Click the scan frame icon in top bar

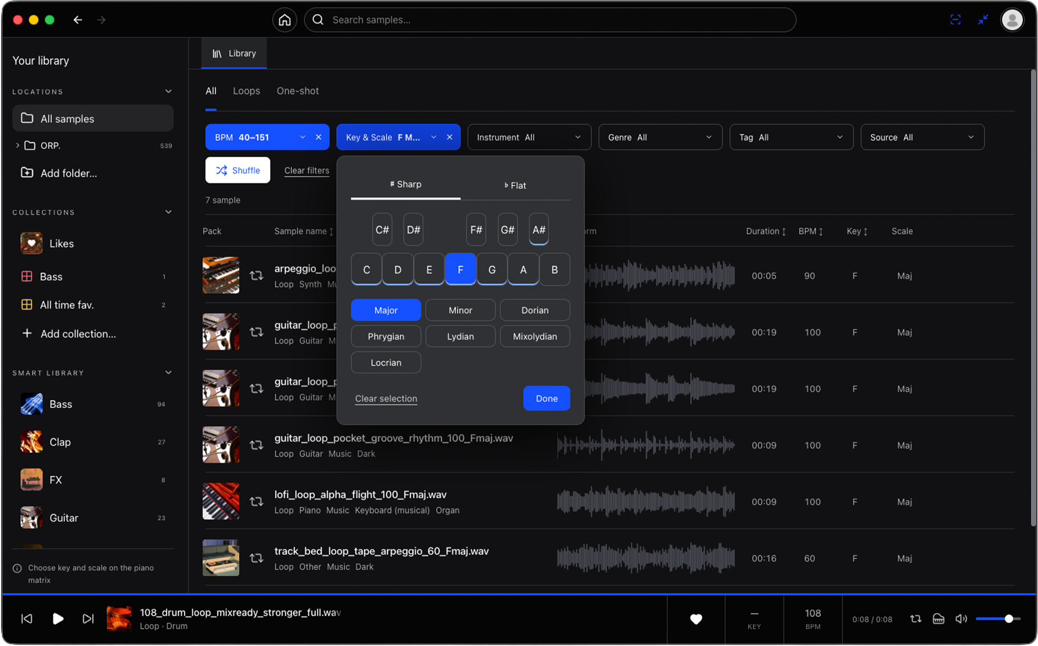[955, 20]
